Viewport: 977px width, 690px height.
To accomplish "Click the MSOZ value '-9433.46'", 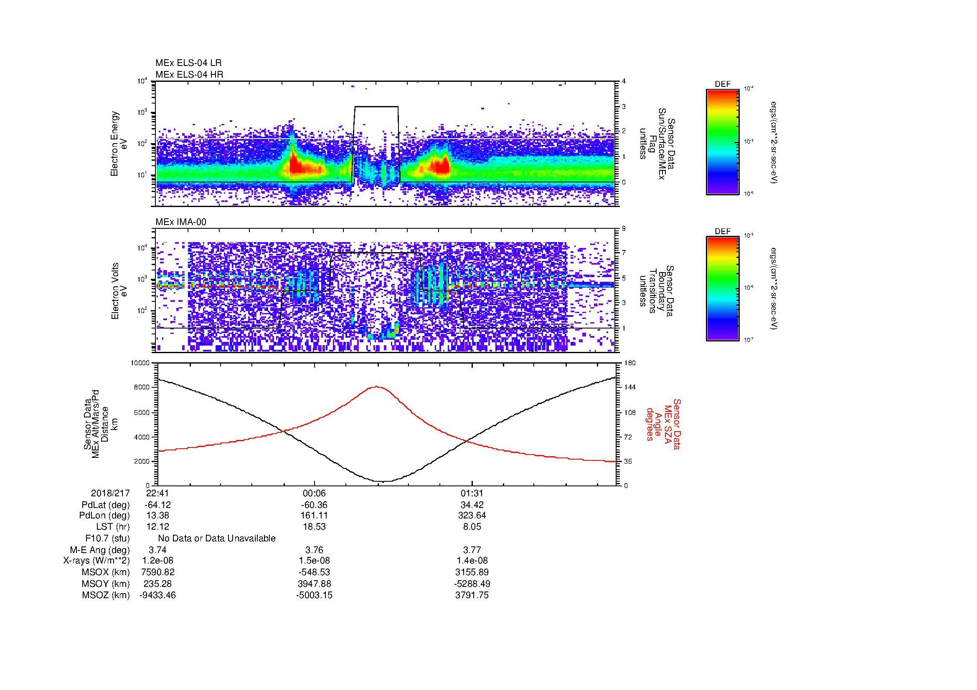I will coord(158,595).
